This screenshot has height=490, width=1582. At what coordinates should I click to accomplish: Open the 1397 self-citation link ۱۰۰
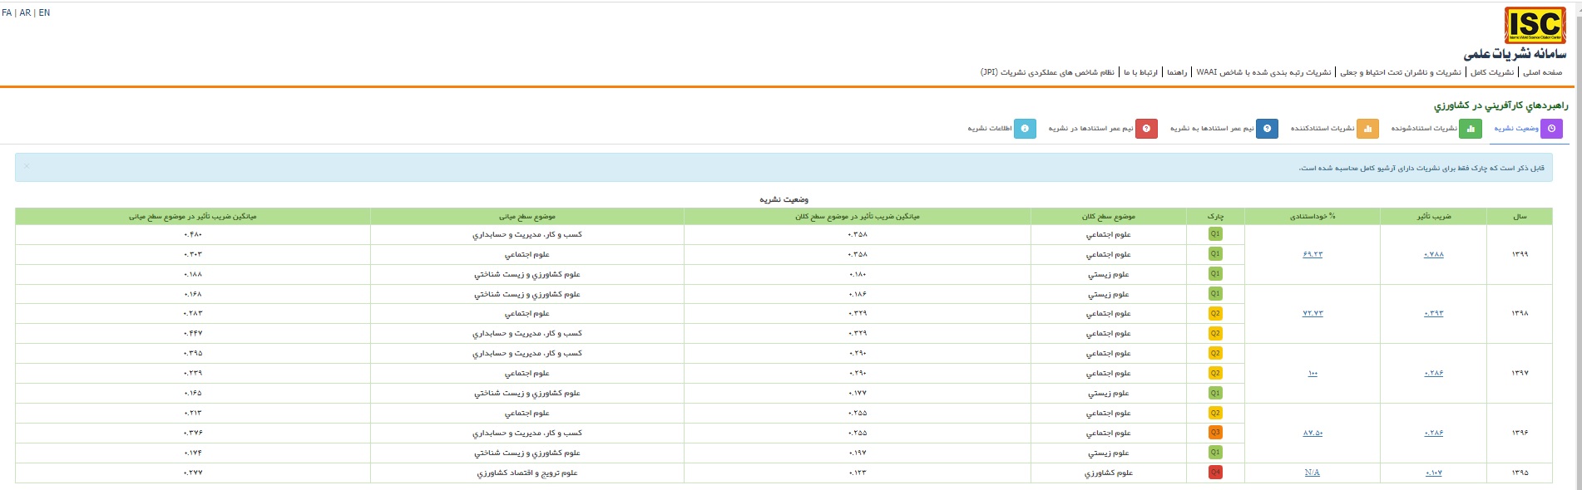[x=1313, y=374]
